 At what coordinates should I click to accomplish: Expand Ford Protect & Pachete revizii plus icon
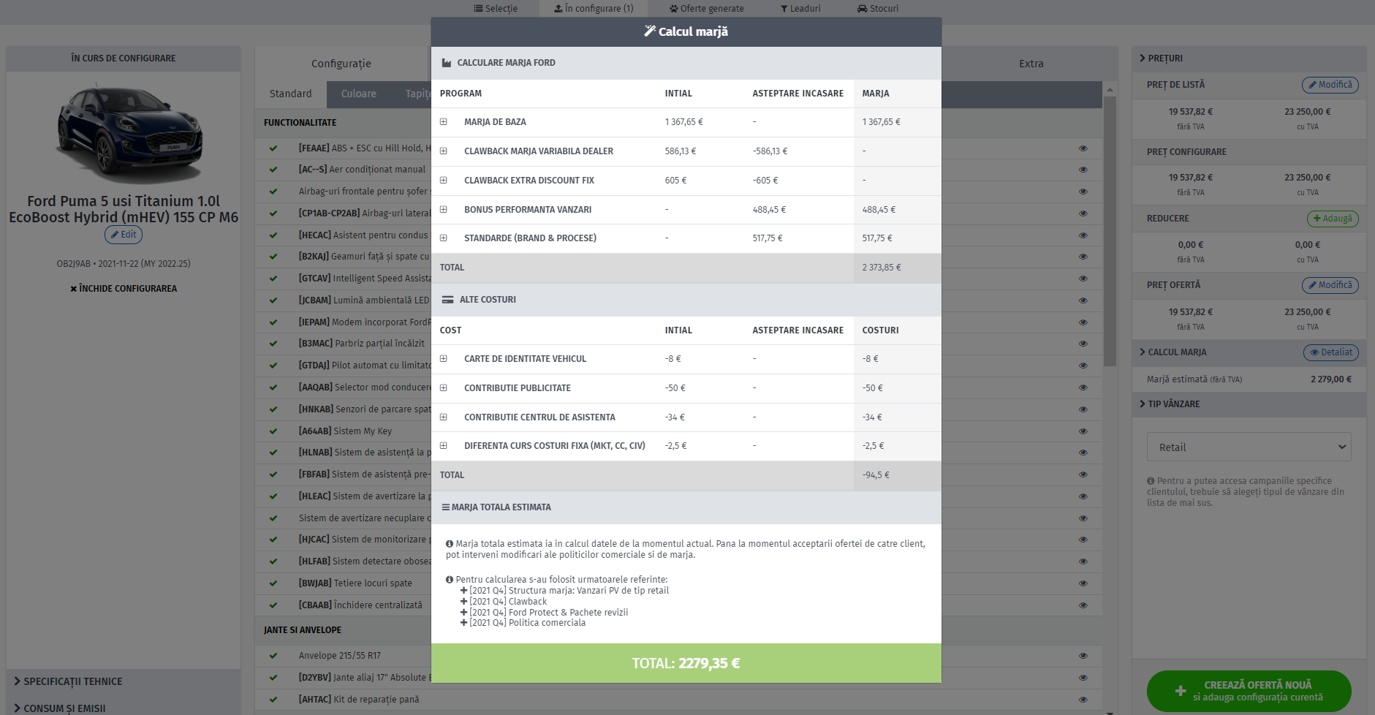(x=463, y=613)
